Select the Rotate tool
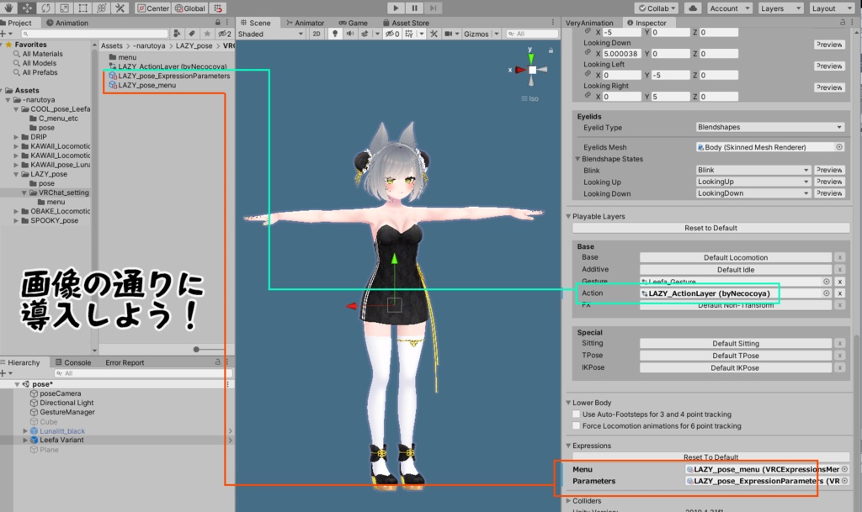Screen dimensions: 862x512 pos(45,8)
